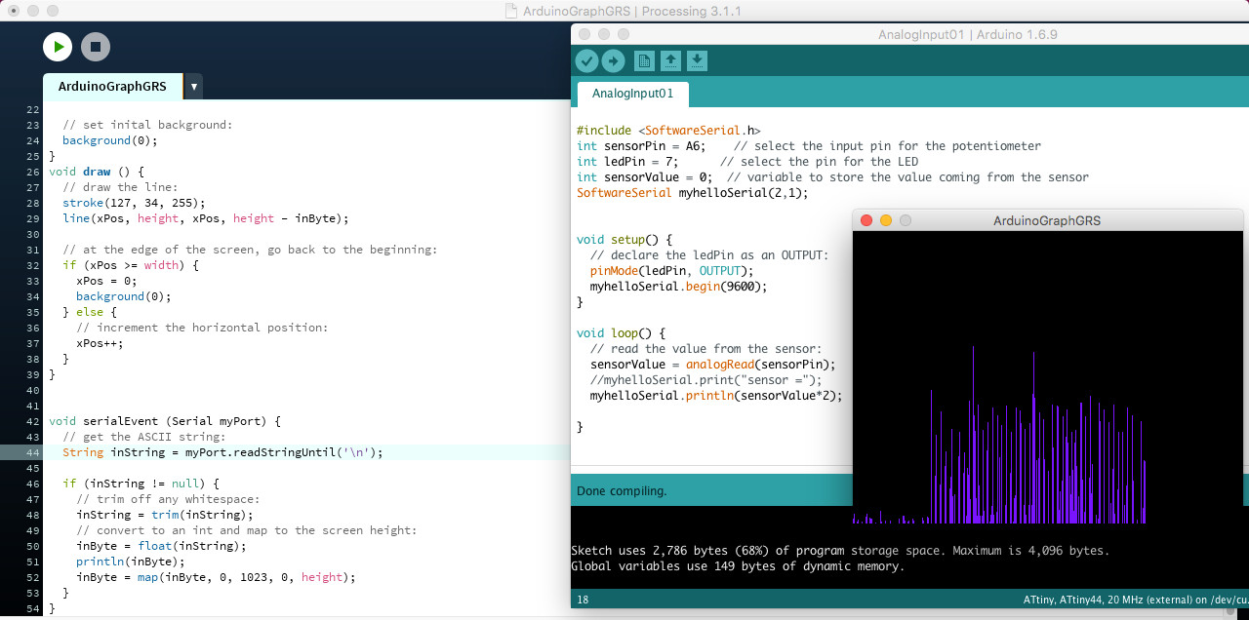Click commented '//myhelloSerial.print' line
This screenshot has height=620, width=1249.
click(706, 380)
